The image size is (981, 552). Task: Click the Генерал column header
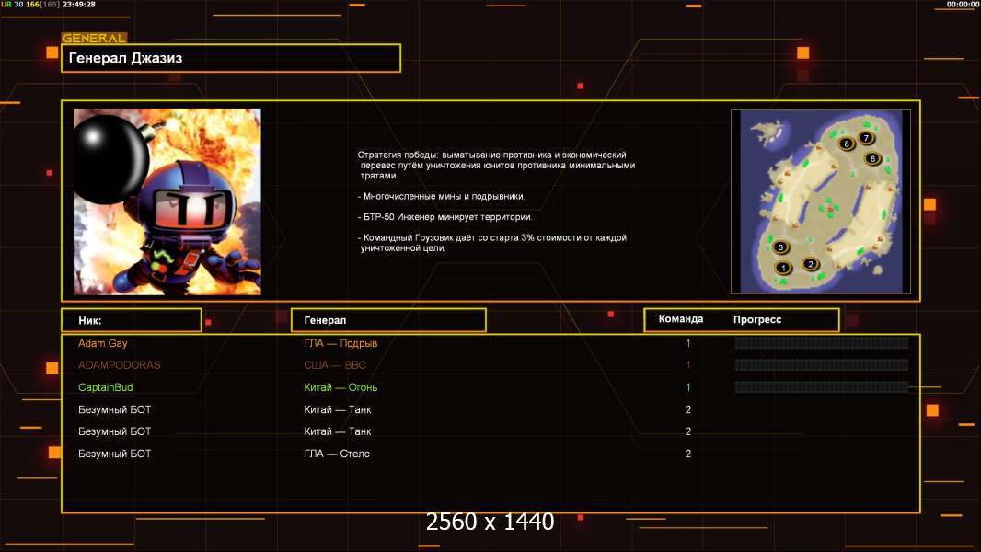pyautogui.click(x=388, y=320)
